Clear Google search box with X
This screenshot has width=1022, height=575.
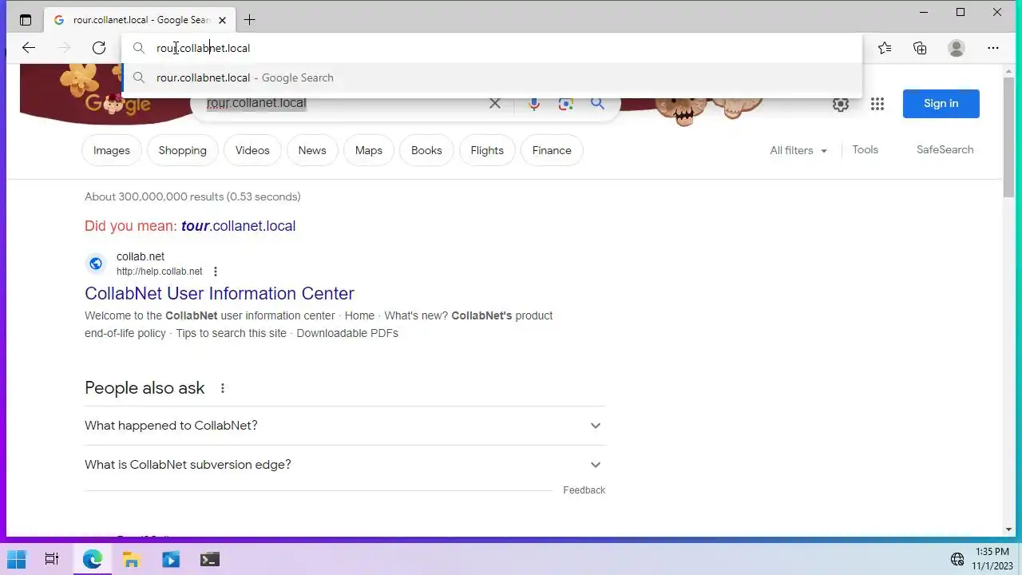pyautogui.click(x=495, y=103)
